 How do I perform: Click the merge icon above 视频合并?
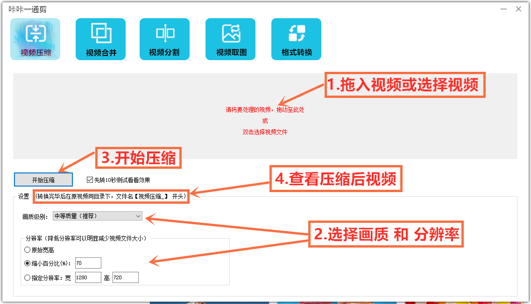[x=100, y=33]
